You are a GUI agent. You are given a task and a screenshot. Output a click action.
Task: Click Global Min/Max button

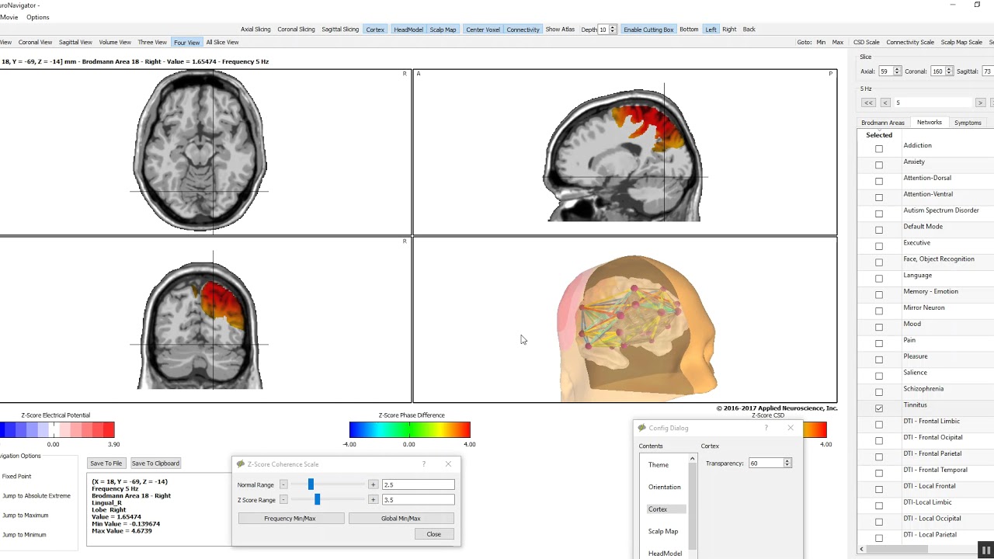pyautogui.click(x=401, y=519)
